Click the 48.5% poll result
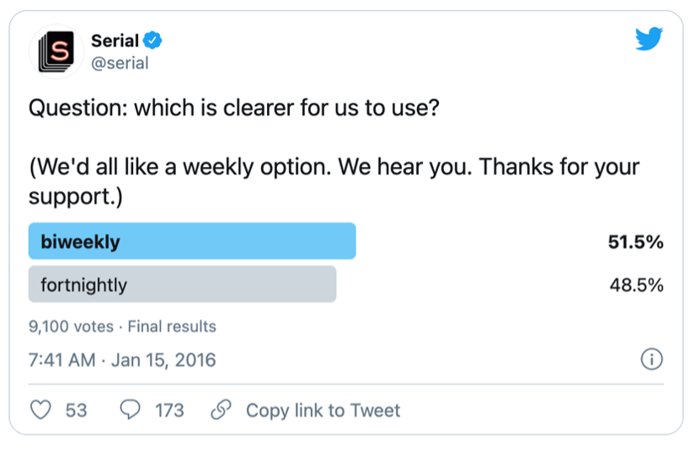The image size is (695, 450). pyautogui.click(x=636, y=285)
